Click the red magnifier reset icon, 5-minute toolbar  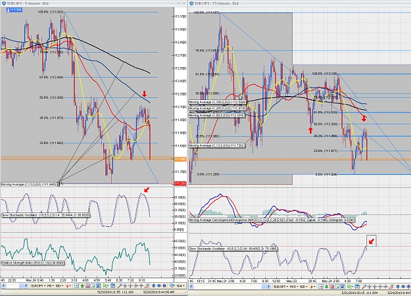pos(147,285)
